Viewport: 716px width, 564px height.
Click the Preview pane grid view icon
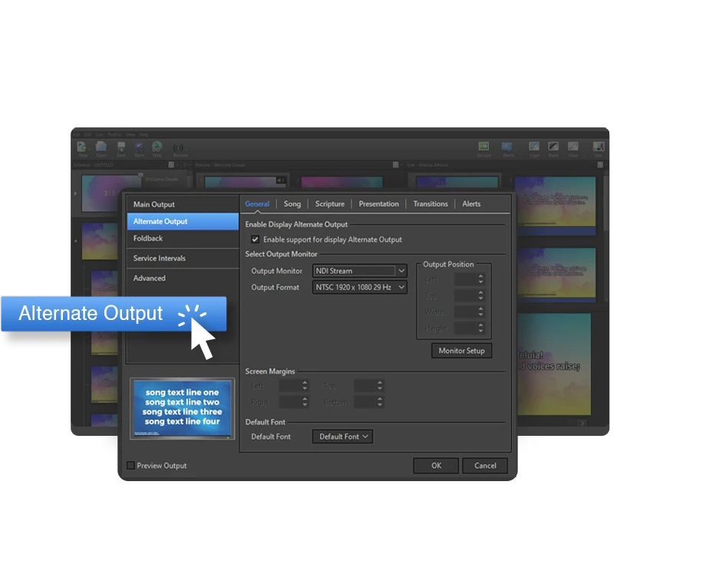click(396, 165)
